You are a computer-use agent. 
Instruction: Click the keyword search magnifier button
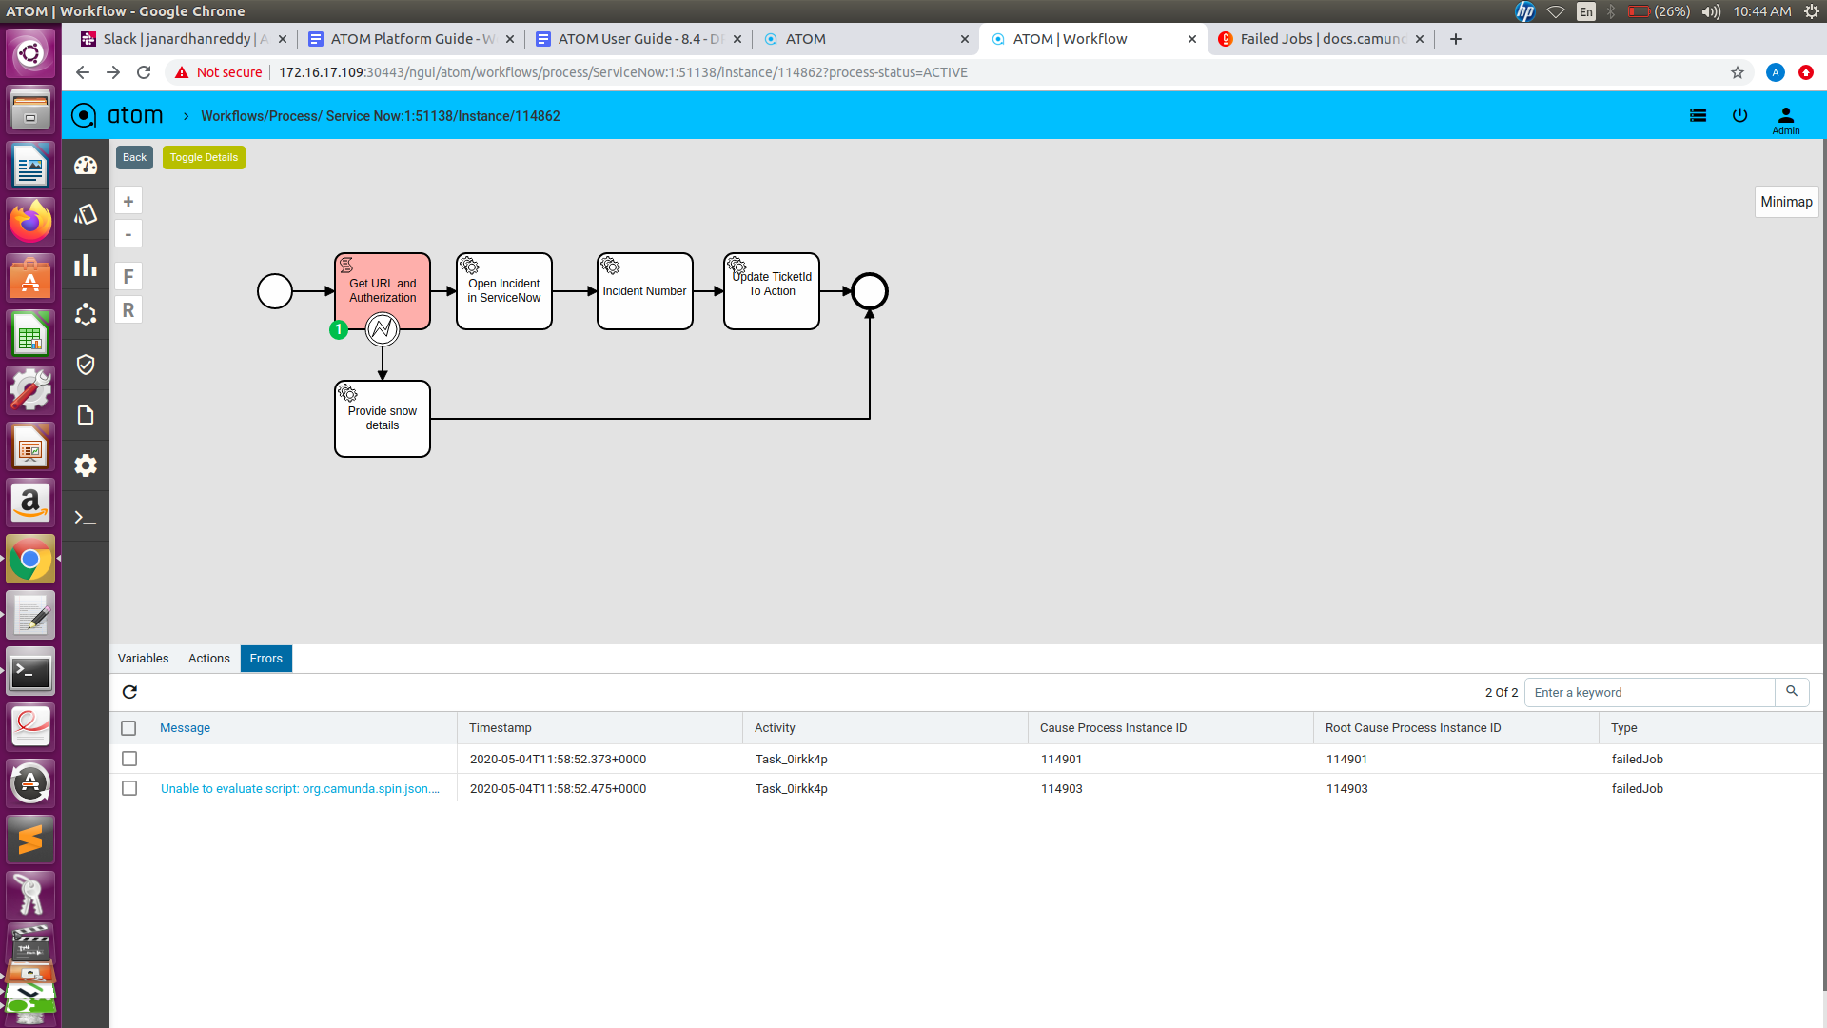(1792, 692)
